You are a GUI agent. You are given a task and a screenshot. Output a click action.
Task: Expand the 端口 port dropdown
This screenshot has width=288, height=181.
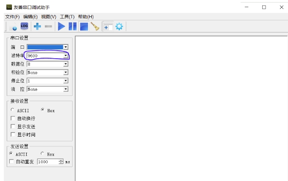click(x=65, y=47)
